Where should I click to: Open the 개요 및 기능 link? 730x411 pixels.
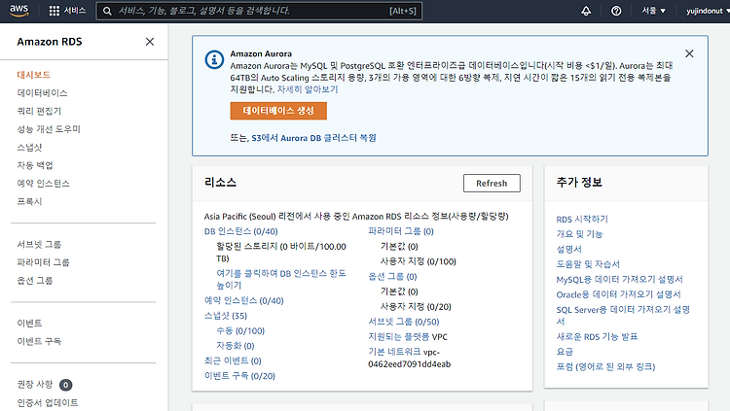(x=579, y=234)
